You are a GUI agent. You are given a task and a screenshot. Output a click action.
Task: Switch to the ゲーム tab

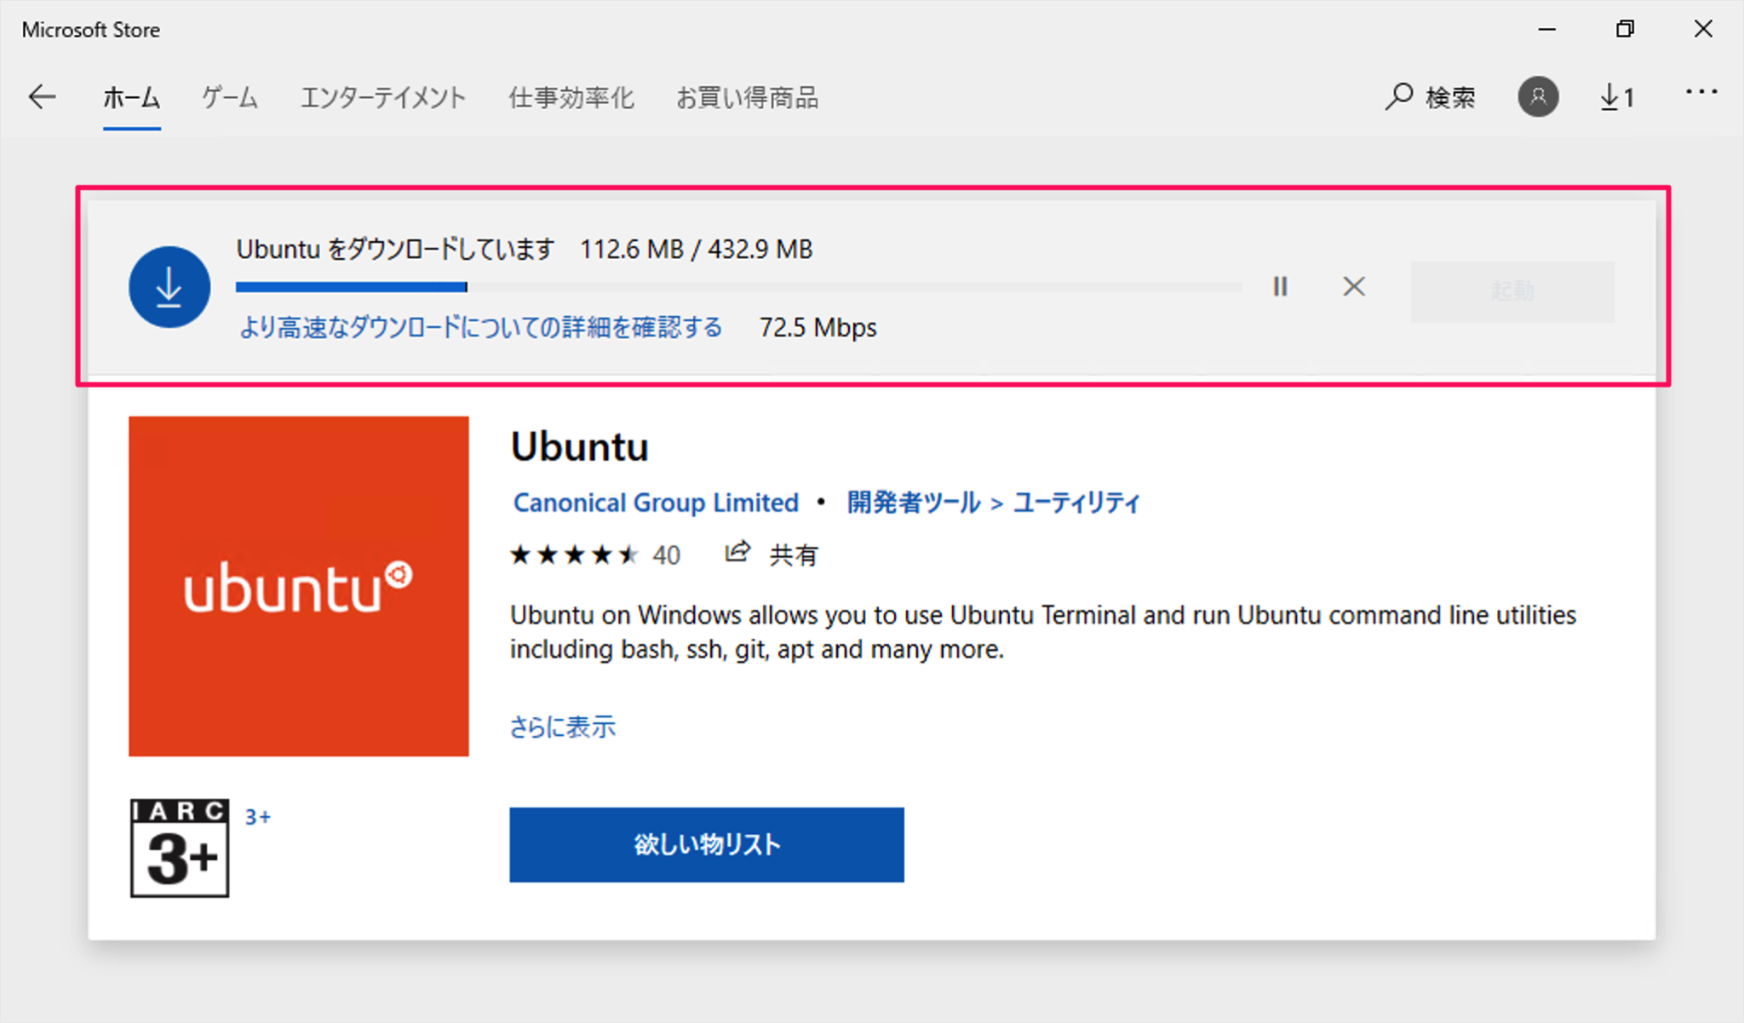click(228, 97)
